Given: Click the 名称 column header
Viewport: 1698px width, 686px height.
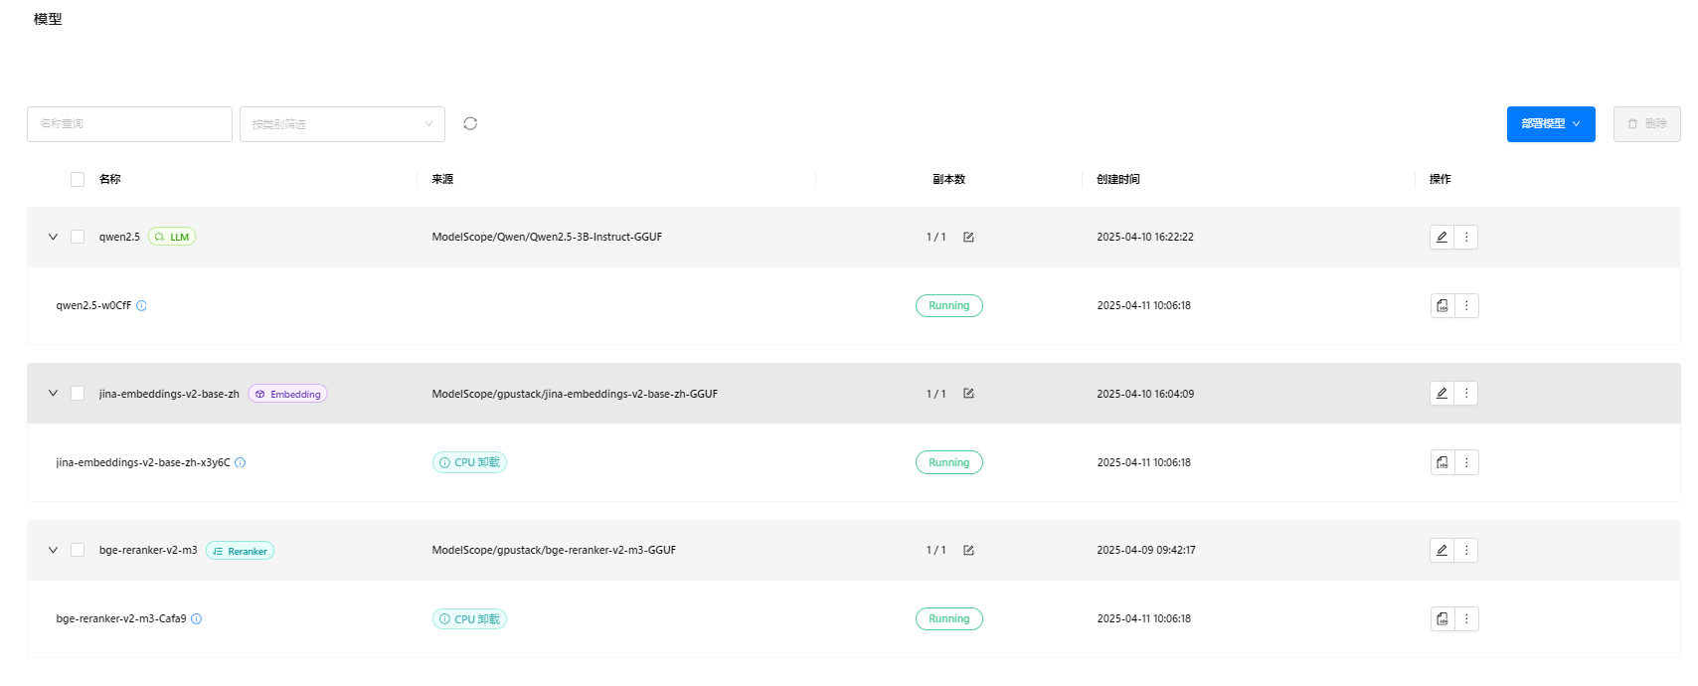Looking at the screenshot, I should (x=110, y=179).
